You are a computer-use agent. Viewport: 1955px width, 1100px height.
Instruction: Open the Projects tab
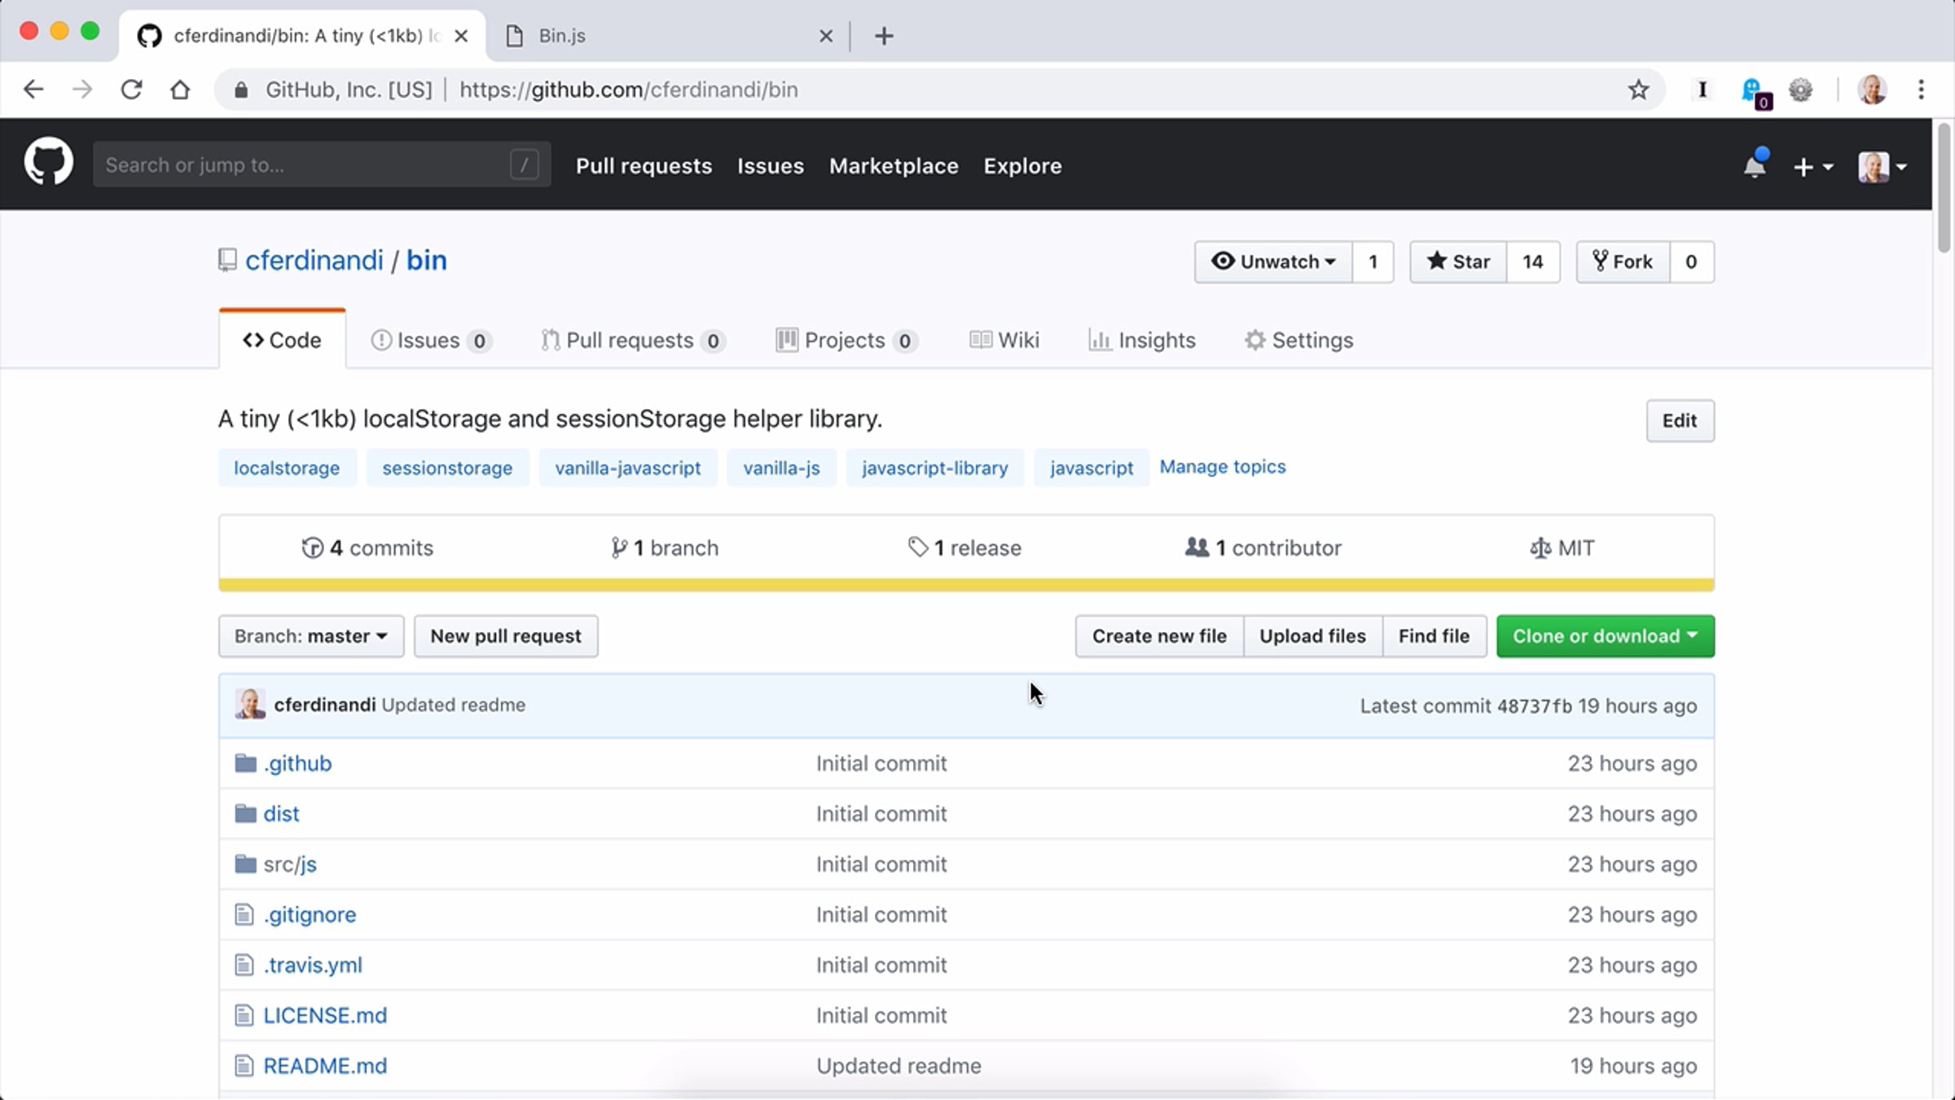coord(847,341)
